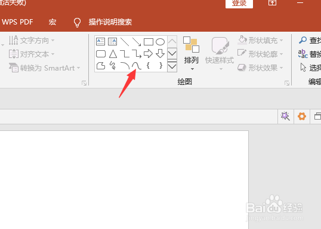Pick the arc shape
This screenshot has width=321, height=229.
click(x=125, y=66)
